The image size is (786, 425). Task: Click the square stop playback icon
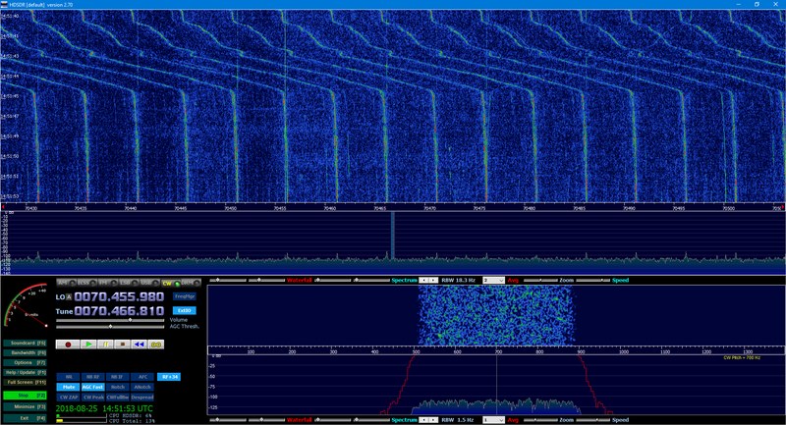(122, 345)
